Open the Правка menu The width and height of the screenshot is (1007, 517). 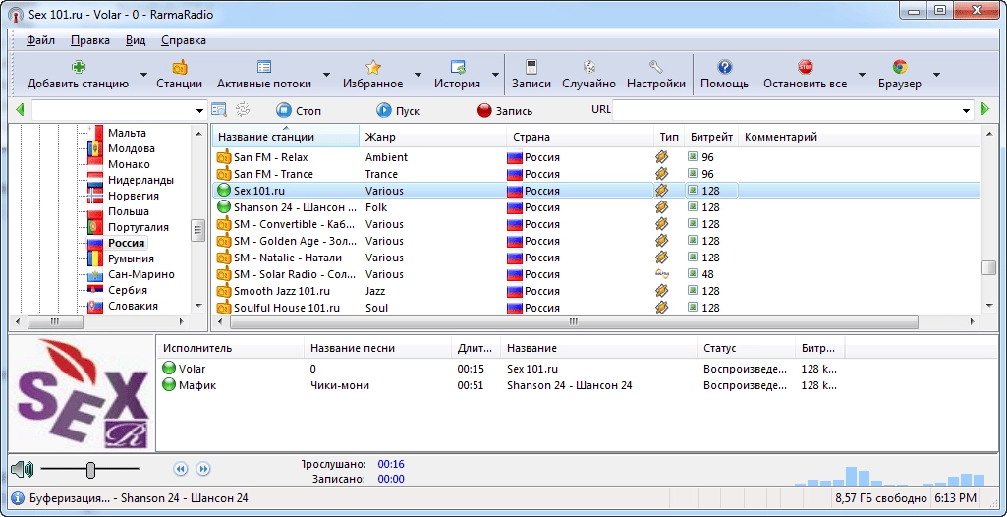point(90,40)
